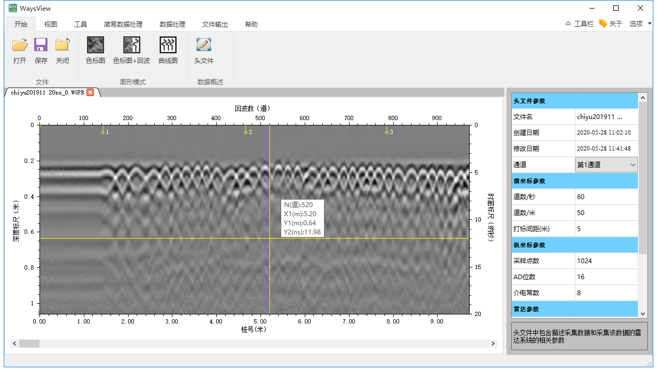The image size is (657, 371).
Task: Click the Close file (关闭) icon
Action: [x=62, y=45]
